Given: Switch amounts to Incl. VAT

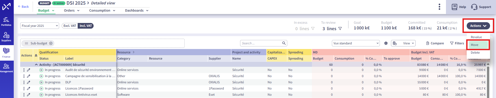Looking at the screenshot, I should [x=86, y=26].
